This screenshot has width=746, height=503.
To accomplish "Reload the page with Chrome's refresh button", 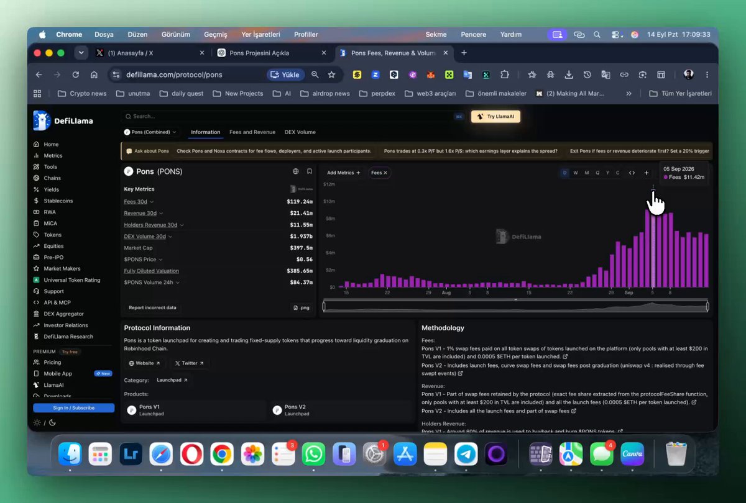I will pyautogui.click(x=75, y=75).
